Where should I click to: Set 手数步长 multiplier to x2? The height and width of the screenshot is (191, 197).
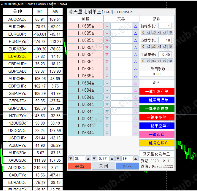[x=149, y=61]
